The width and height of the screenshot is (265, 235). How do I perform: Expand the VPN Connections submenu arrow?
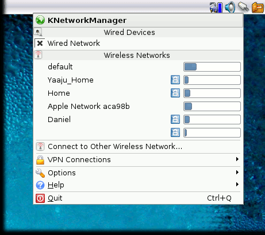click(x=237, y=159)
